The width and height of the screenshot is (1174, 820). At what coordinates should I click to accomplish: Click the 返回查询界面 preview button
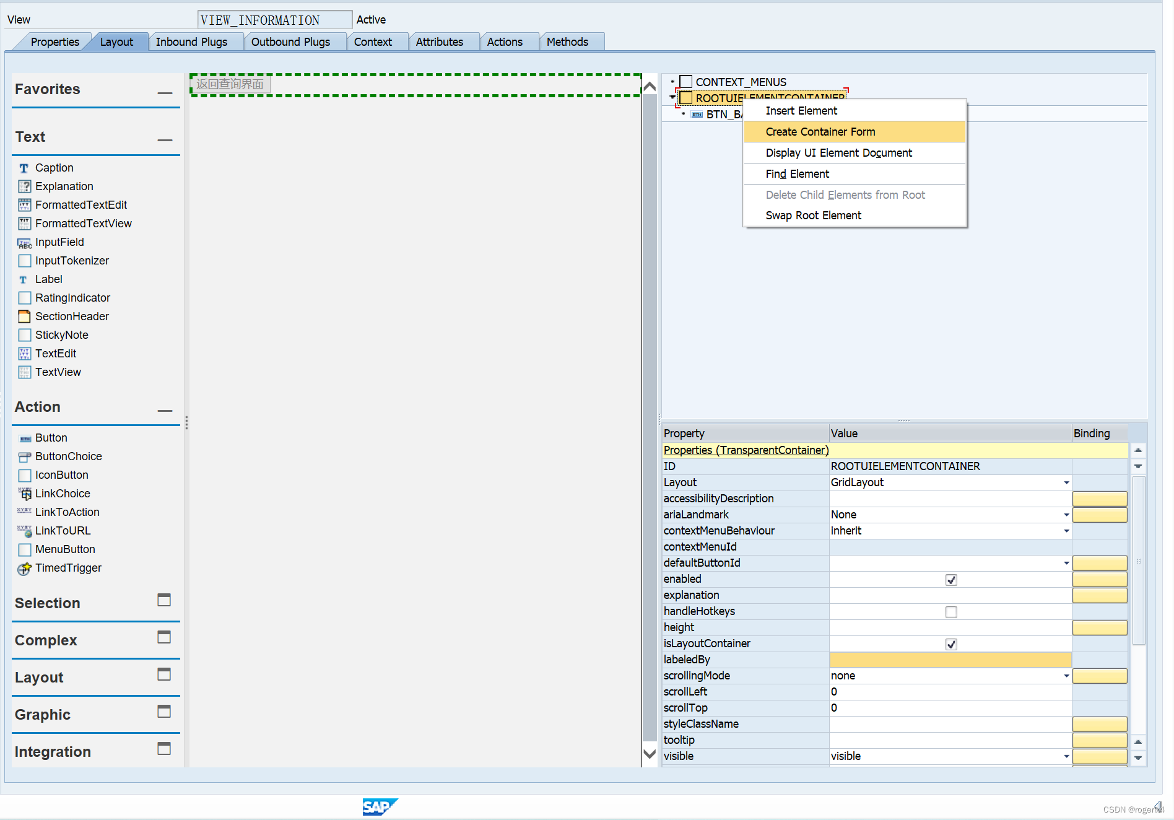[230, 84]
